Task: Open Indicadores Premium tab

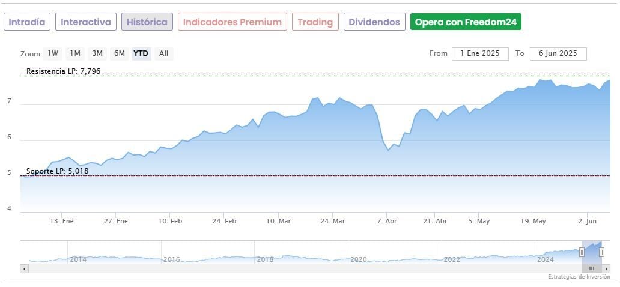Action: pos(232,22)
